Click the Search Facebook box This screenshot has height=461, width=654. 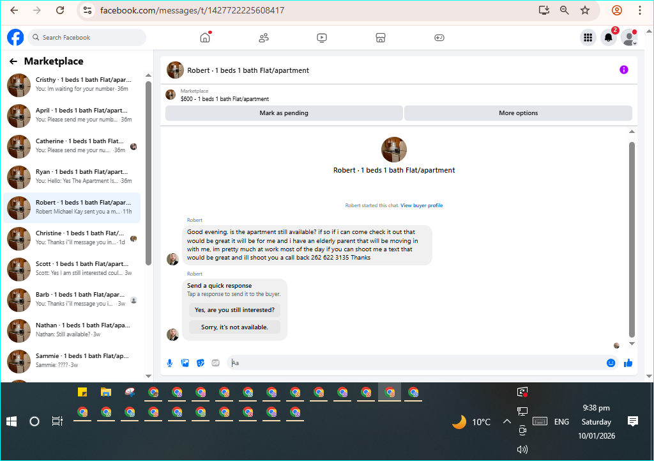87,37
